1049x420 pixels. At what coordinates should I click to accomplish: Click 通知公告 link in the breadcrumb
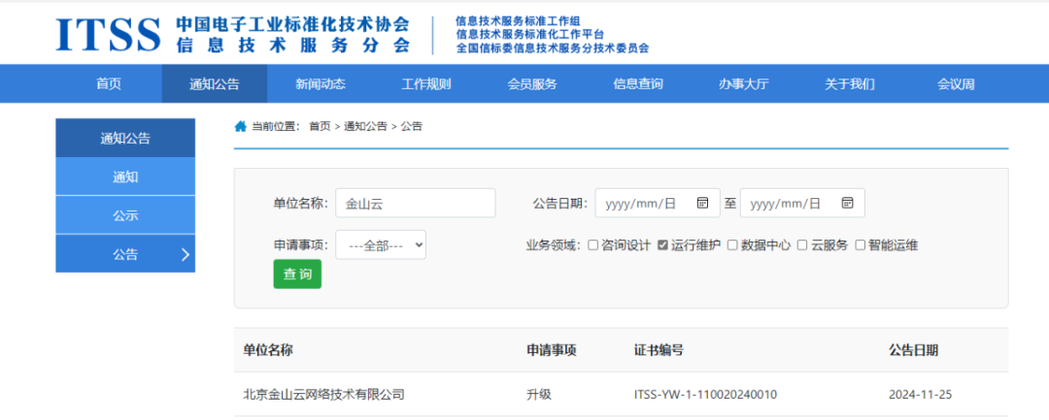[365, 126]
